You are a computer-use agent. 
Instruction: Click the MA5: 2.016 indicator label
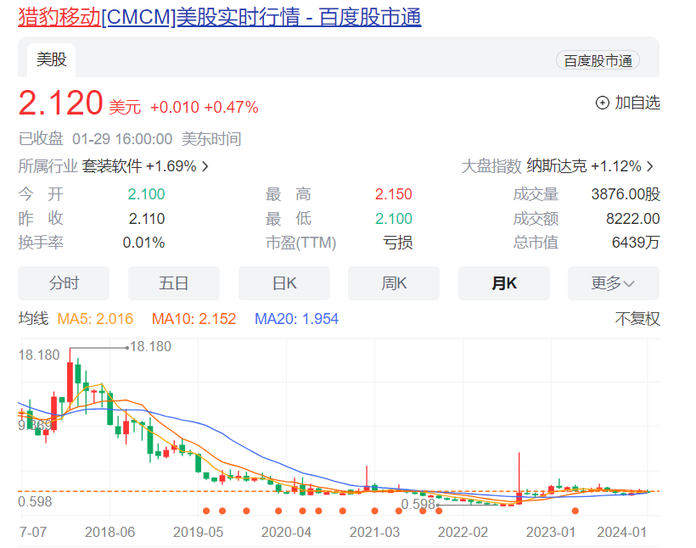[95, 319]
